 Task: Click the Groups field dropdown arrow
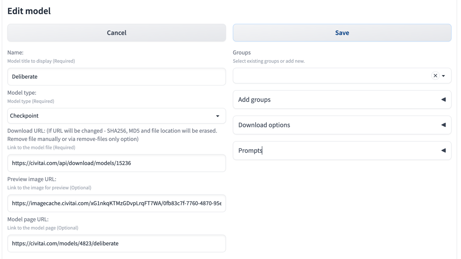coord(444,76)
